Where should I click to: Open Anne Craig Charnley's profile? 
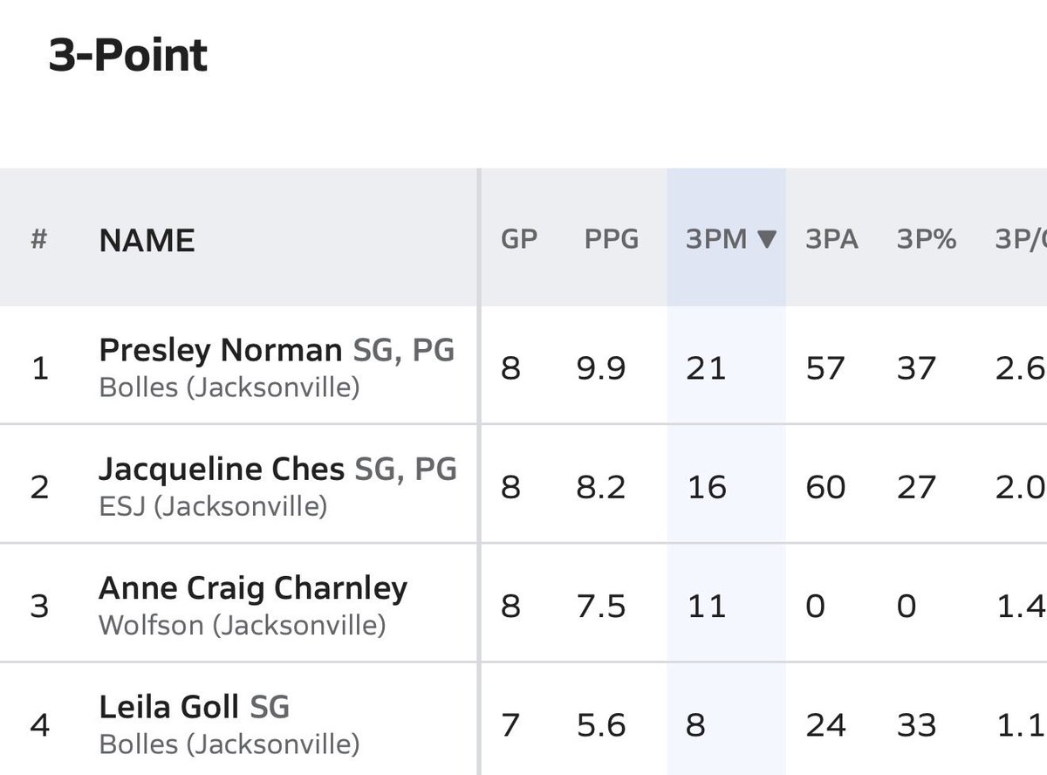click(x=253, y=588)
